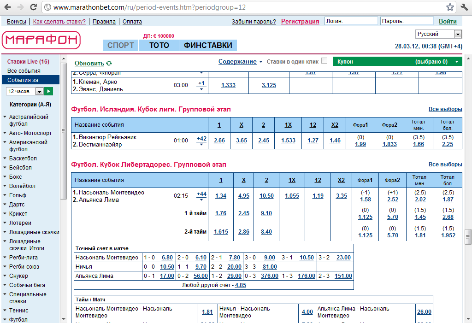Collapse +44 markets for Насьональ Монтевидео
472x323 pixels.
(201, 196)
